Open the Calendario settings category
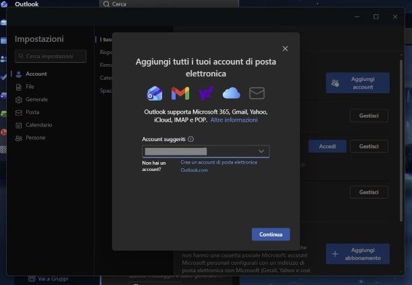This screenshot has width=412, height=285. pos(38,125)
